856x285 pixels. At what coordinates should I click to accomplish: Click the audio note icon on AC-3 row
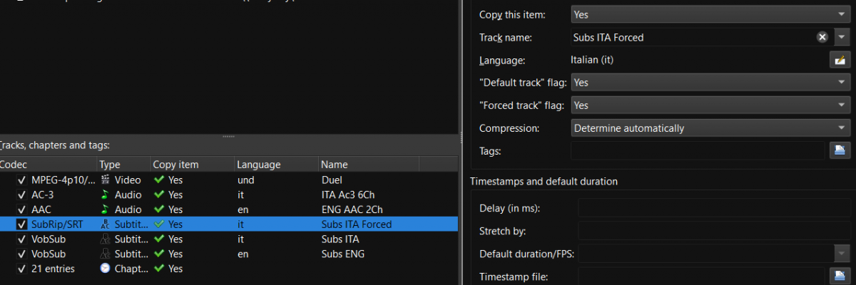tap(106, 195)
